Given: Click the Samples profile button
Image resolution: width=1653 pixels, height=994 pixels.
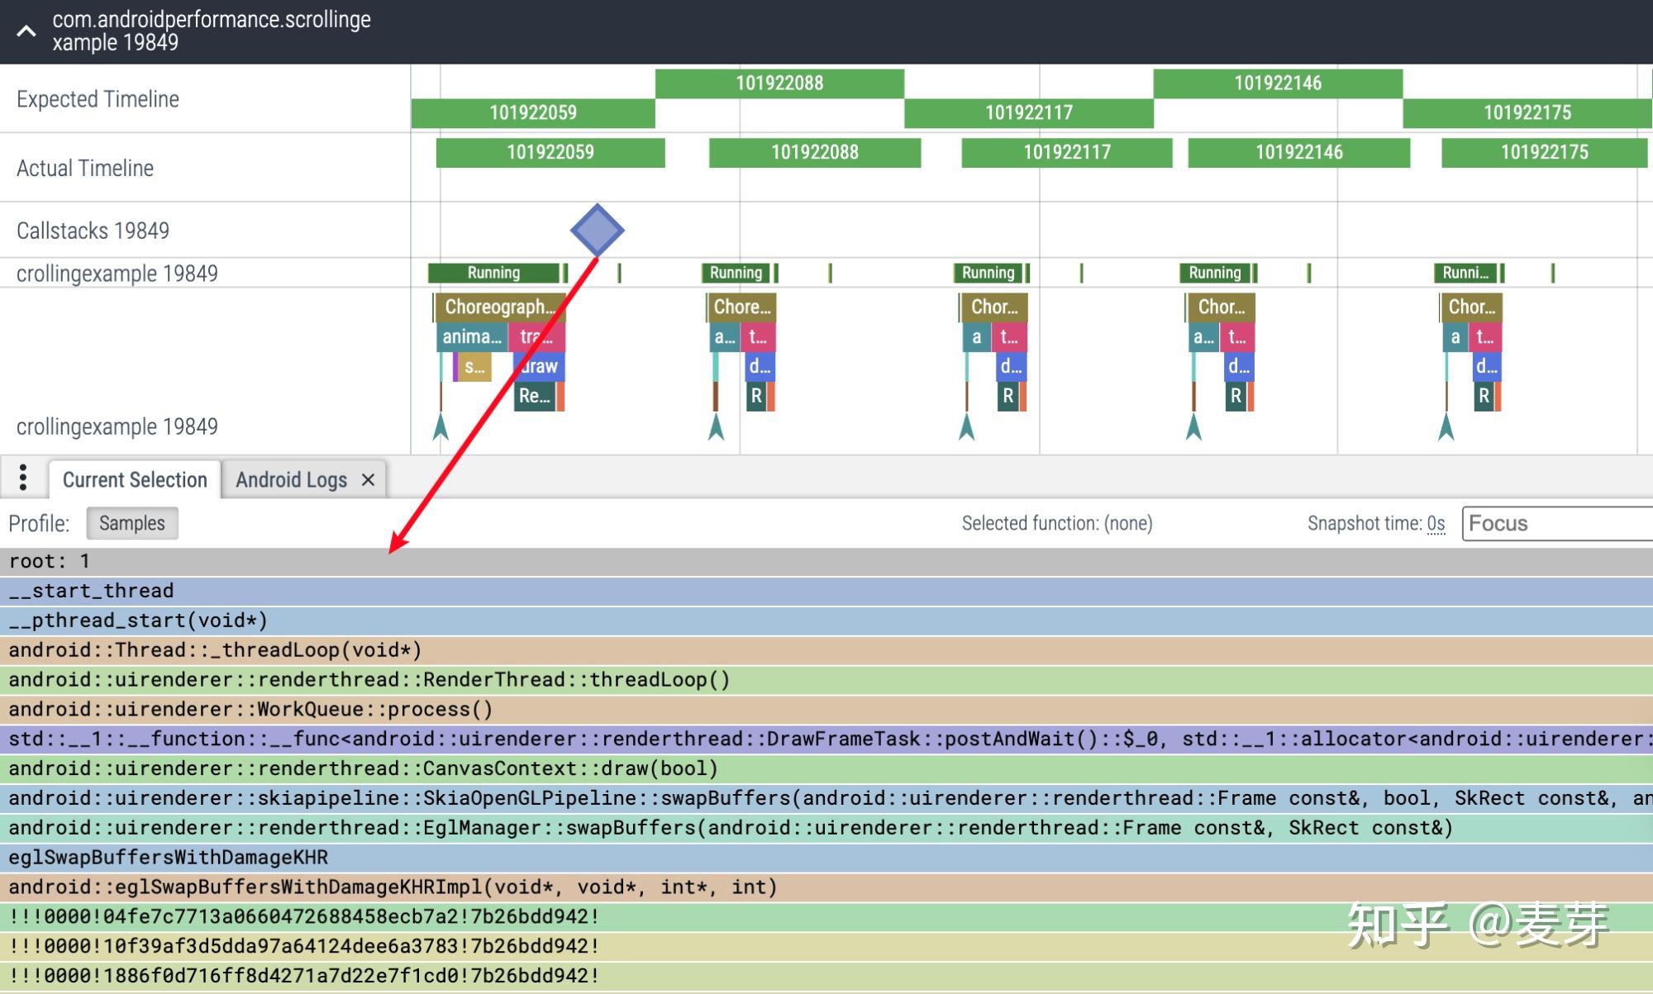Looking at the screenshot, I should click(132, 523).
